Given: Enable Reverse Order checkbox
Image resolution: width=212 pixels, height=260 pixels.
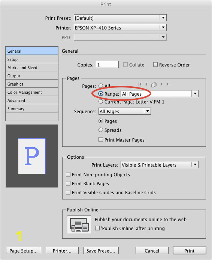Looking at the screenshot, I should click(x=155, y=65).
